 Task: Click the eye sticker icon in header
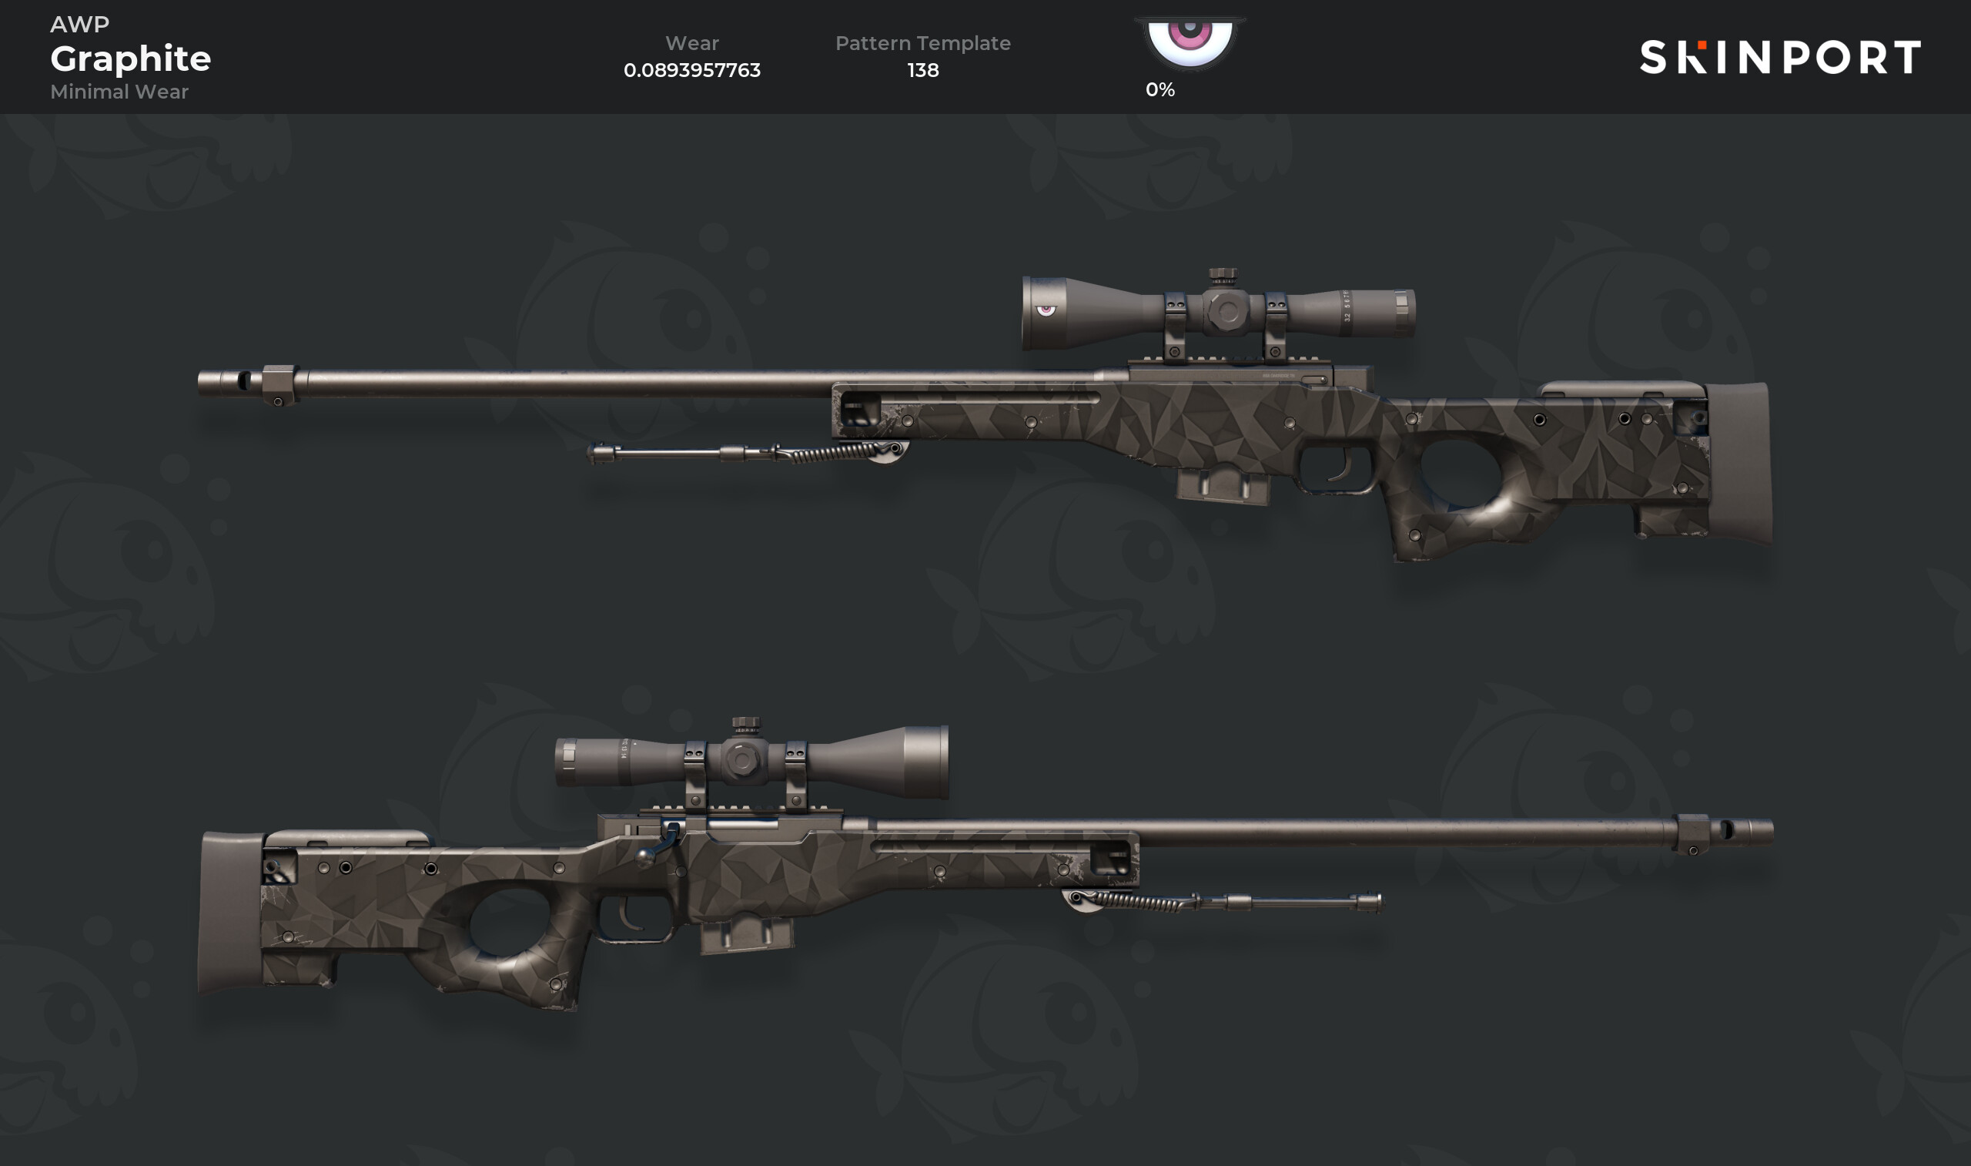pos(1190,43)
